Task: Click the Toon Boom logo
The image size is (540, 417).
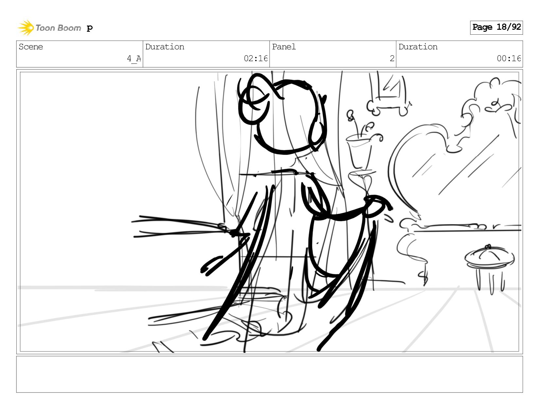Action: click(x=49, y=27)
